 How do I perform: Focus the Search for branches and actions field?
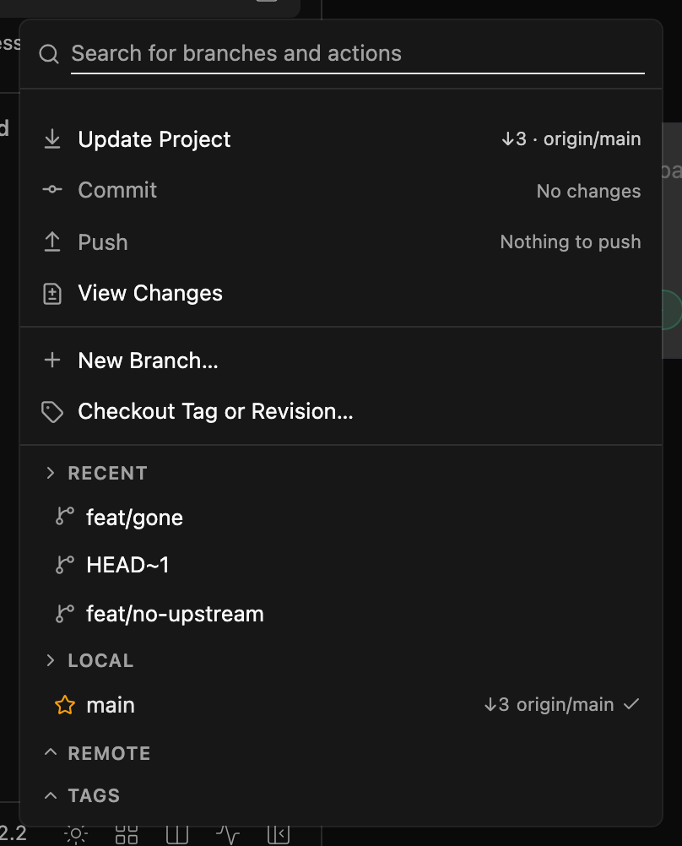point(358,54)
